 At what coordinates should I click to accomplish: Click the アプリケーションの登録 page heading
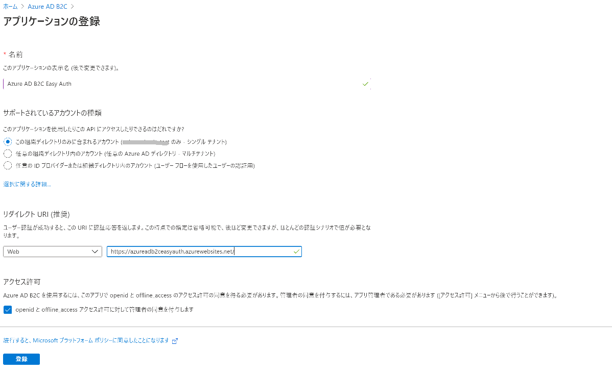click(52, 21)
